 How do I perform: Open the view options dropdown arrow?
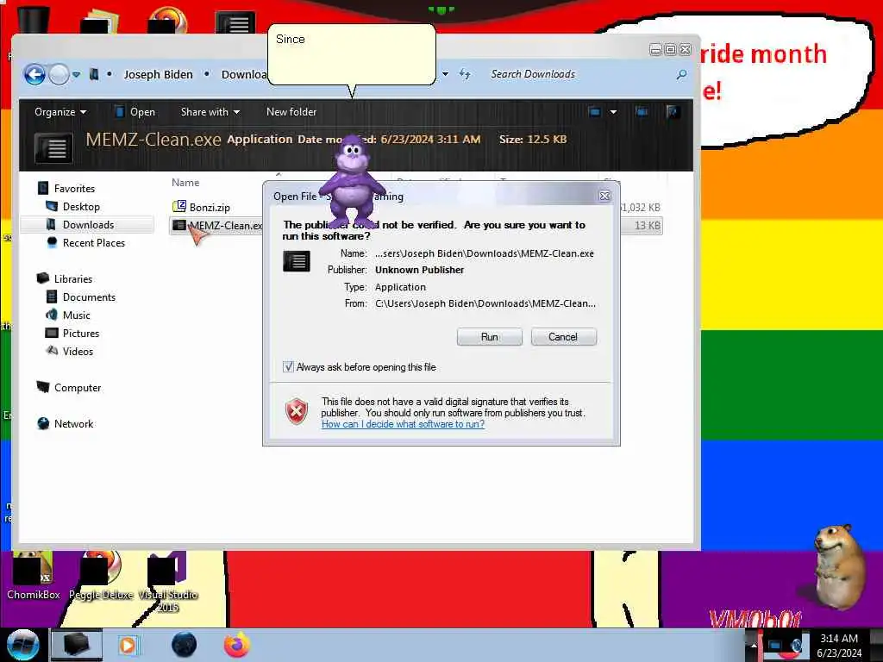(613, 112)
